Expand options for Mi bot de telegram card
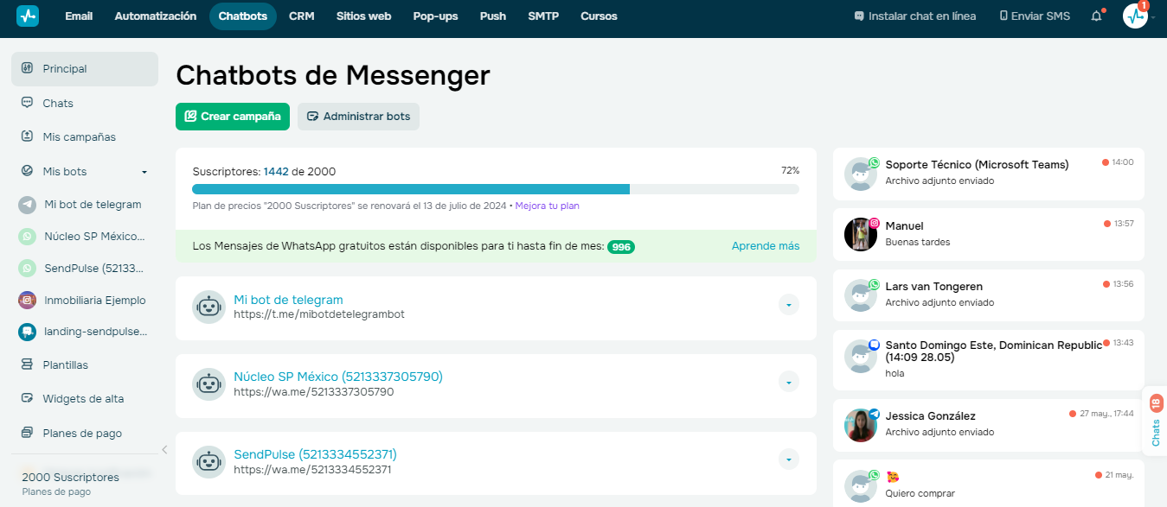1167x507 pixels. tap(788, 304)
